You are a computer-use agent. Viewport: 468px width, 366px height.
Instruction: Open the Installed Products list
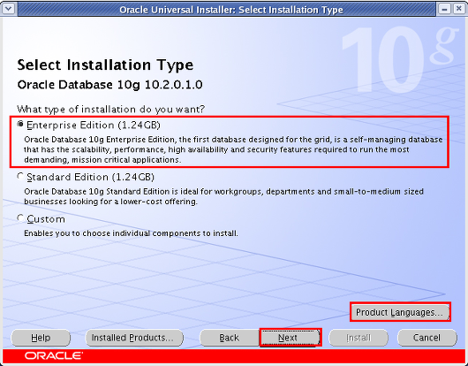[134, 338]
